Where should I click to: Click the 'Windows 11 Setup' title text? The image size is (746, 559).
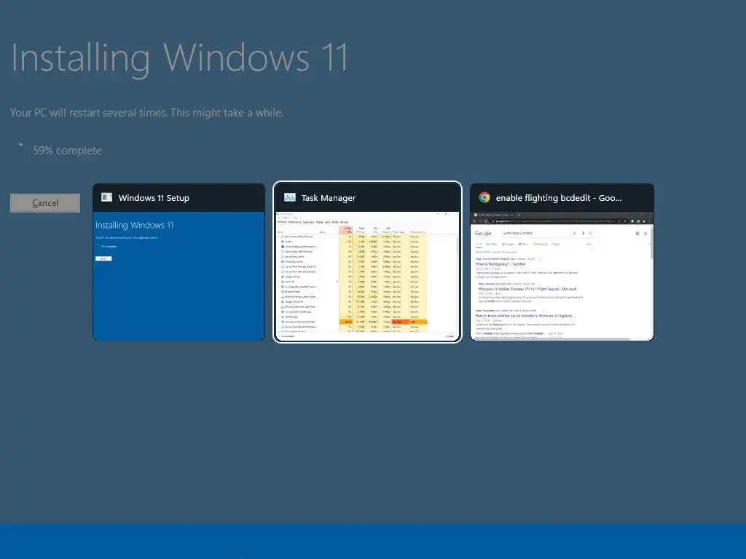point(154,198)
